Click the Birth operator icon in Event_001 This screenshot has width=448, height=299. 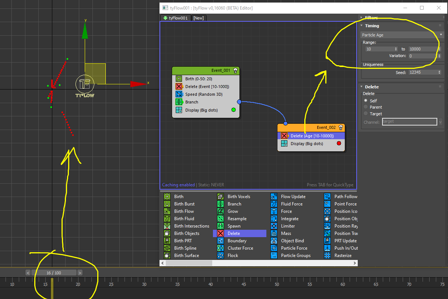click(x=179, y=79)
